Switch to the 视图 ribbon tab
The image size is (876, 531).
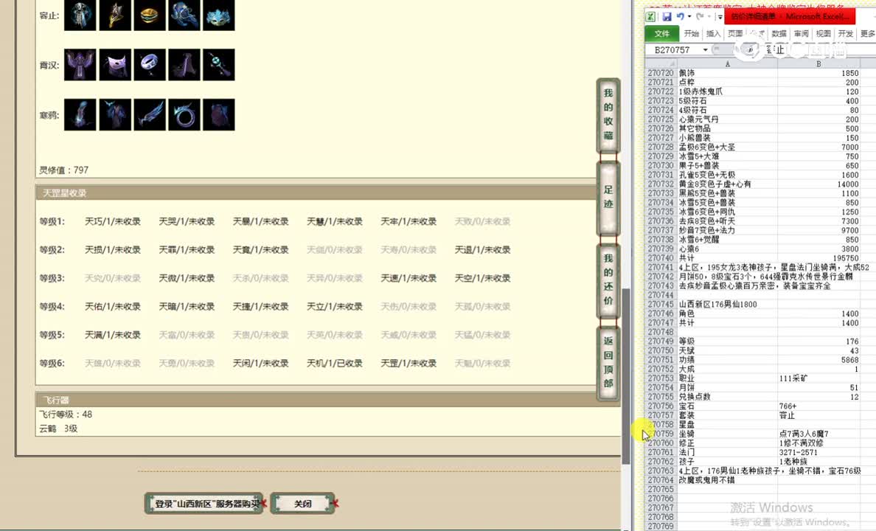pos(823,33)
